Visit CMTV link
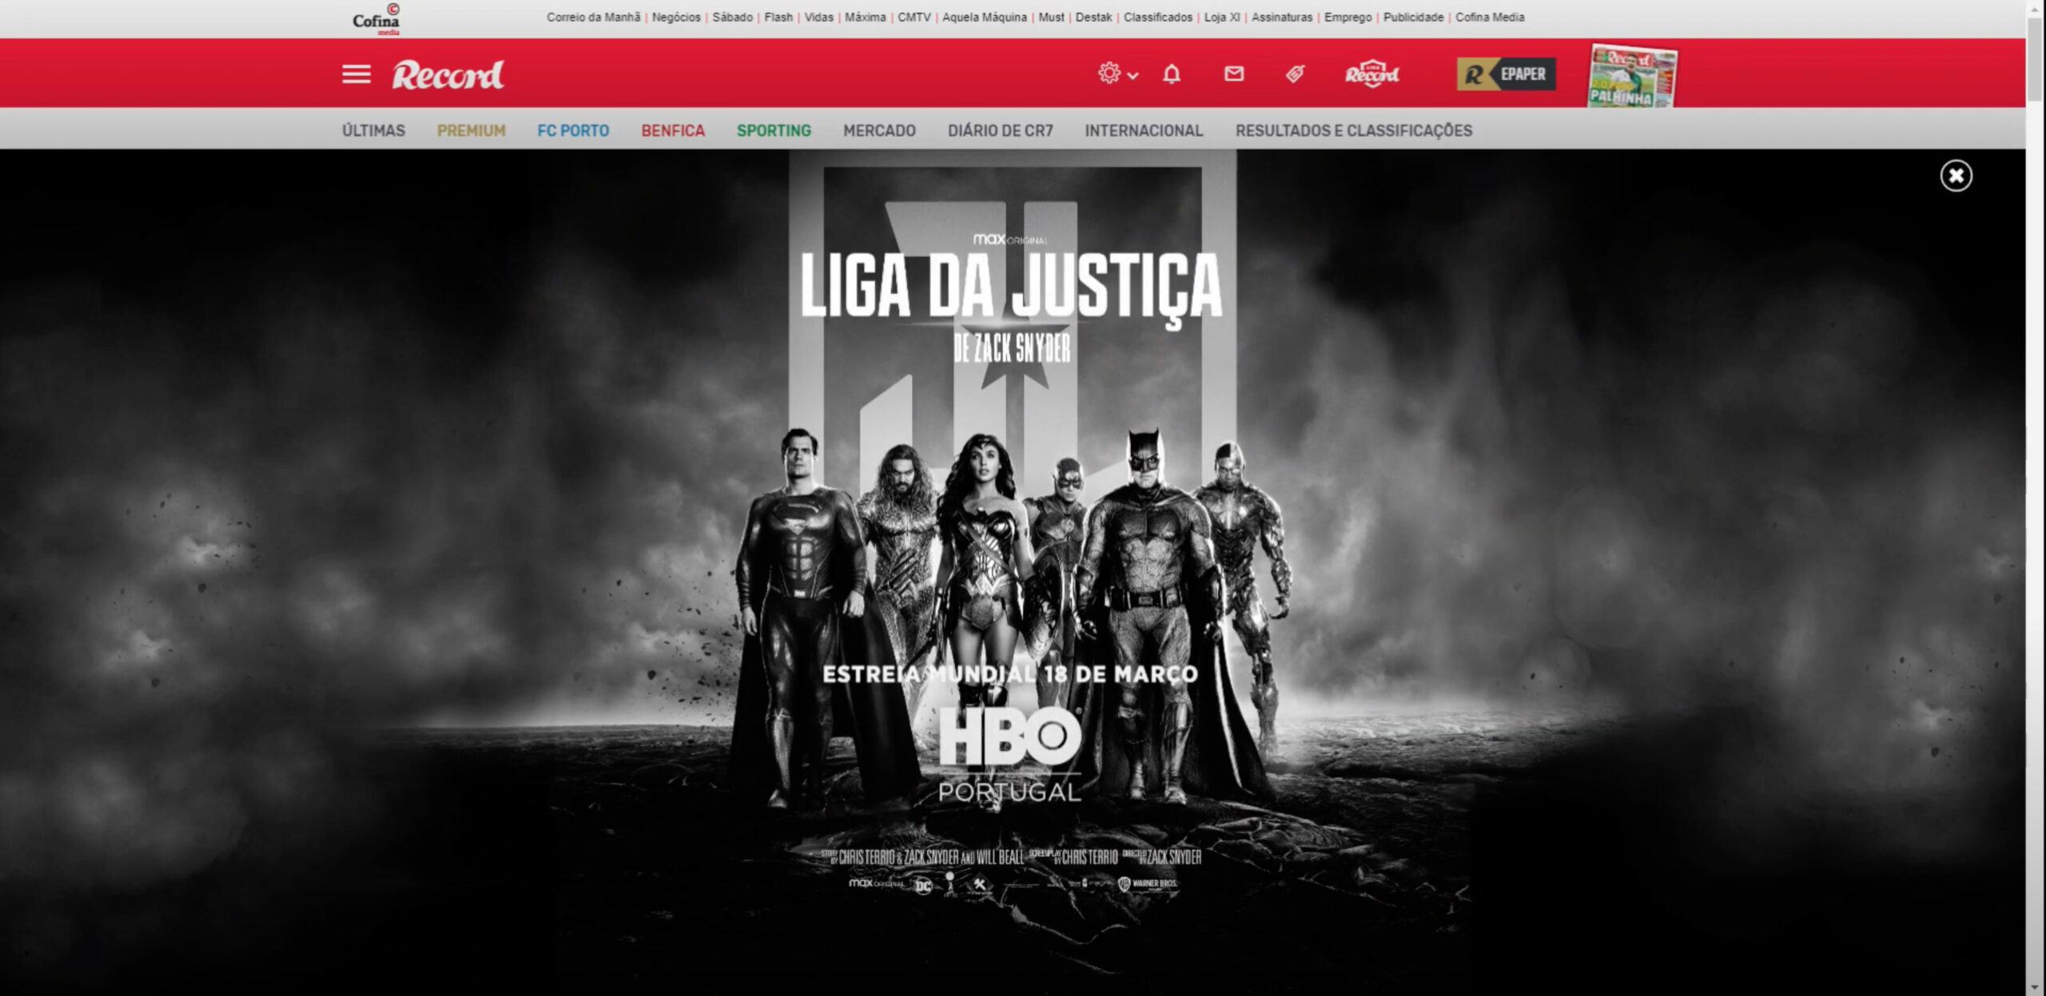This screenshot has height=996, width=2046. [x=914, y=17]
